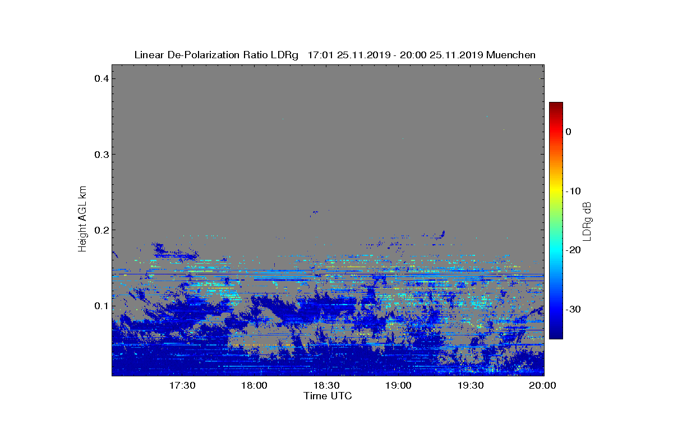Click the 0.4 height tick label

coord(100,78)
